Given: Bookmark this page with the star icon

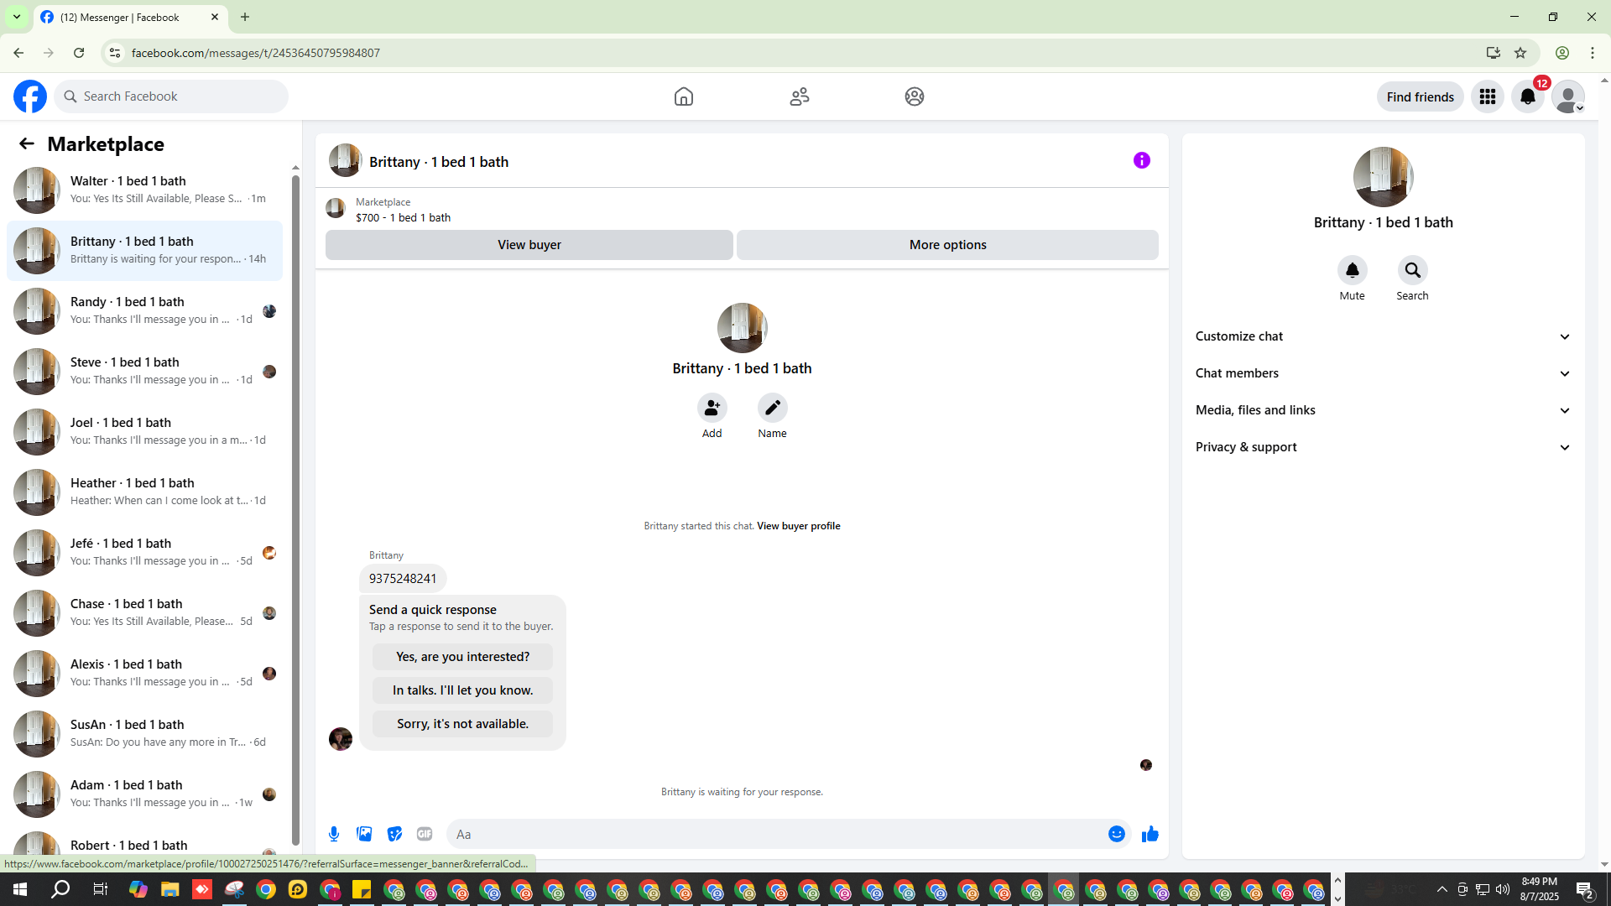Looking at the screenshot, I should click(x=1520, y=53).
